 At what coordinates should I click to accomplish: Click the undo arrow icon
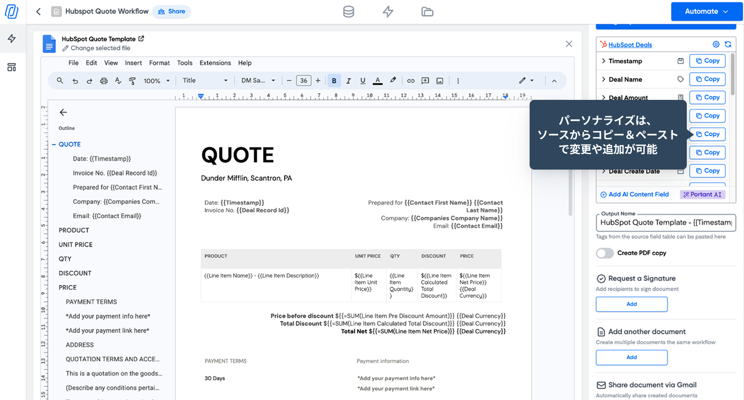tap(75, 81)
